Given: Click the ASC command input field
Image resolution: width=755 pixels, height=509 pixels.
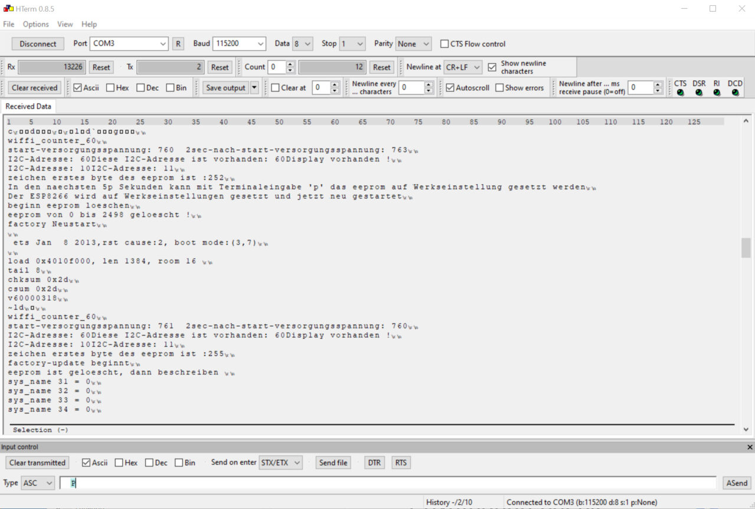Looking at the screenshot, I should pos(388,483).
